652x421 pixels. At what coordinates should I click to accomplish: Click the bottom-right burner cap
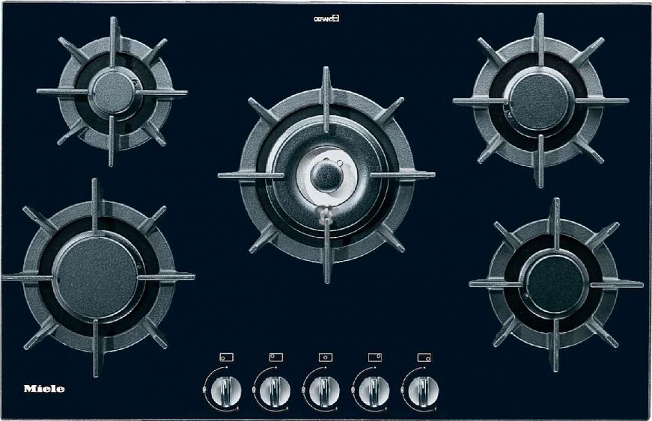click(555, 283)
